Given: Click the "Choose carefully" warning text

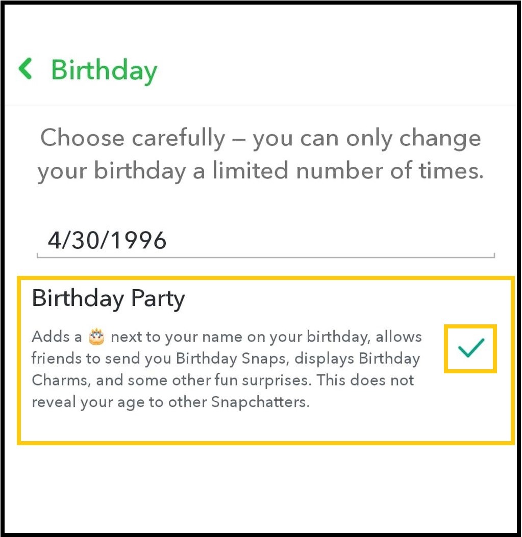Looking at the screenshot, I should 133,138.
